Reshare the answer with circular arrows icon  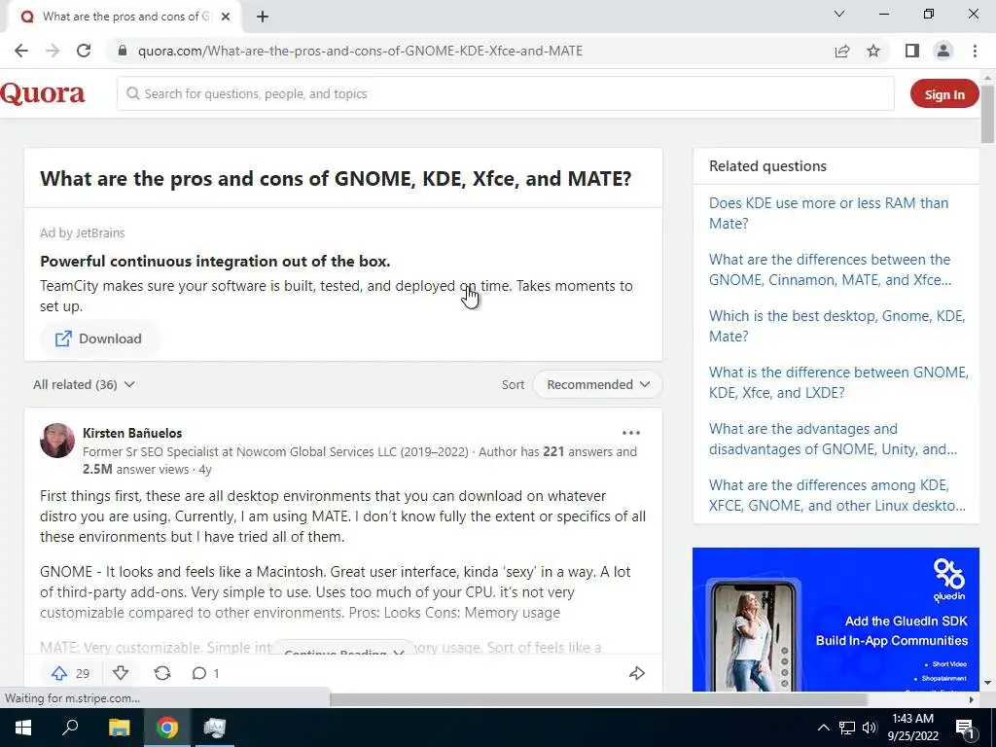162,673
